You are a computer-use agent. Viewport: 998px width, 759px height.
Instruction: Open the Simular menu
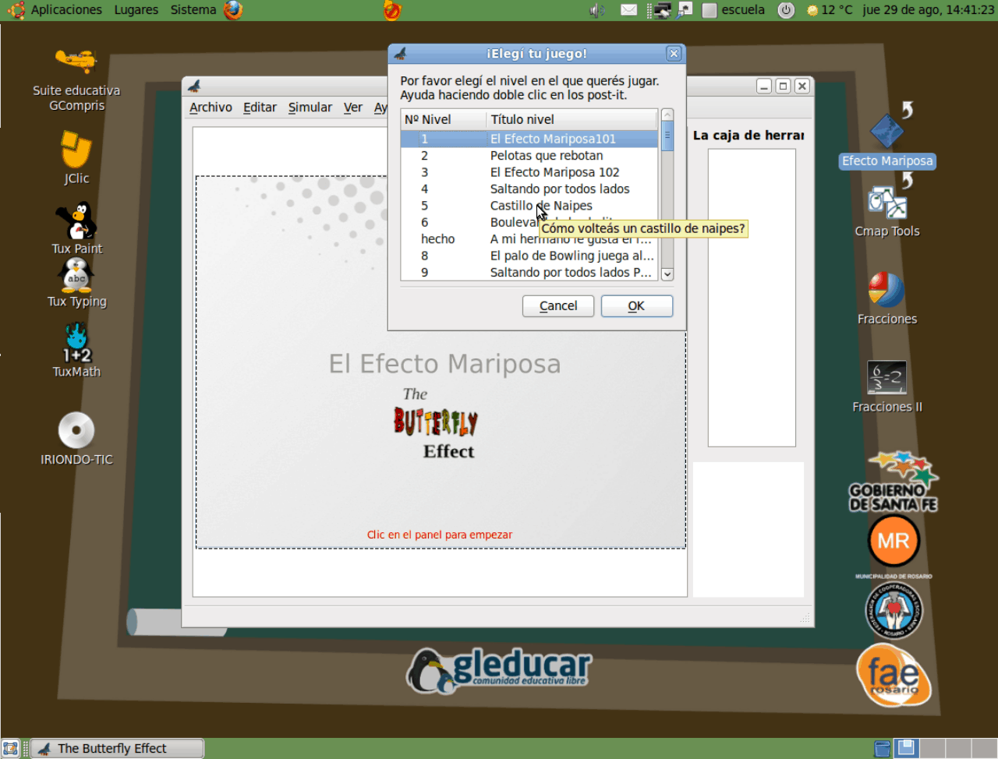[310, 108]
